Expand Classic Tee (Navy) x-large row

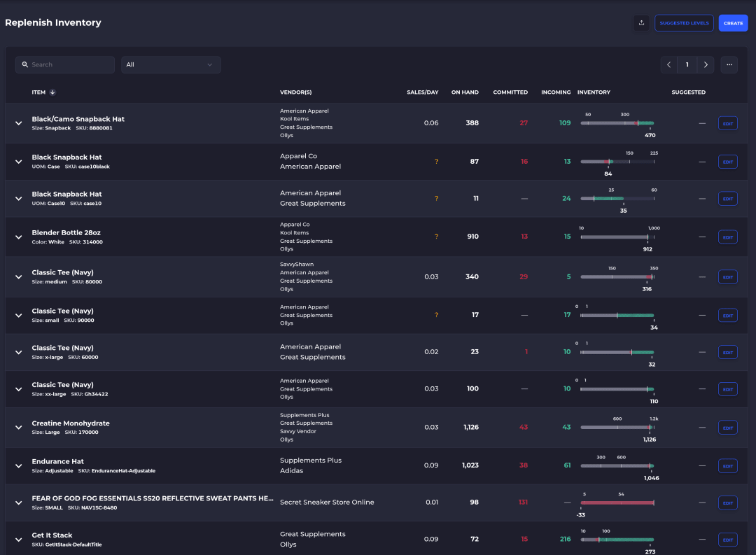click(18, 353)
